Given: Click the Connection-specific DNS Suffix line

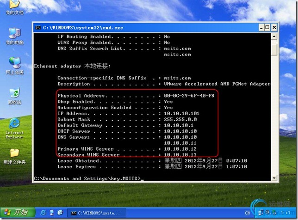Looking at the screenshot, I should point(124,78).
